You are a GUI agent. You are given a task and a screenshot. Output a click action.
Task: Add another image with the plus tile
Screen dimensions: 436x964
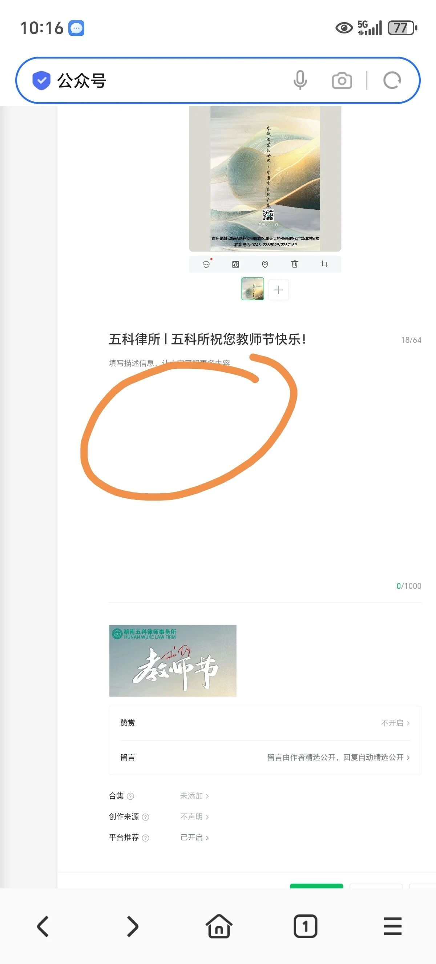(279, 290)
